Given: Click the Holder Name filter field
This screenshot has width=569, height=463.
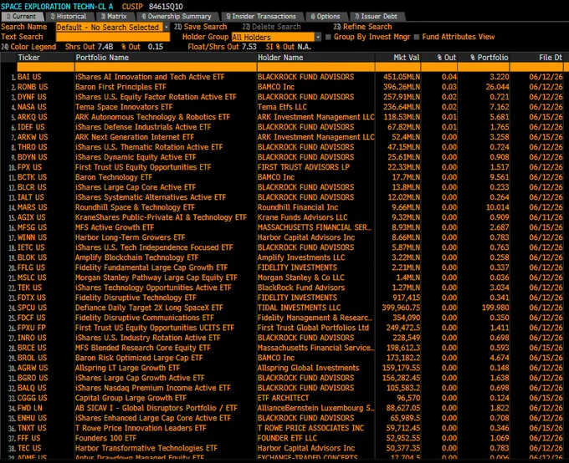Looking at the screenshot, I should point(315,67).
